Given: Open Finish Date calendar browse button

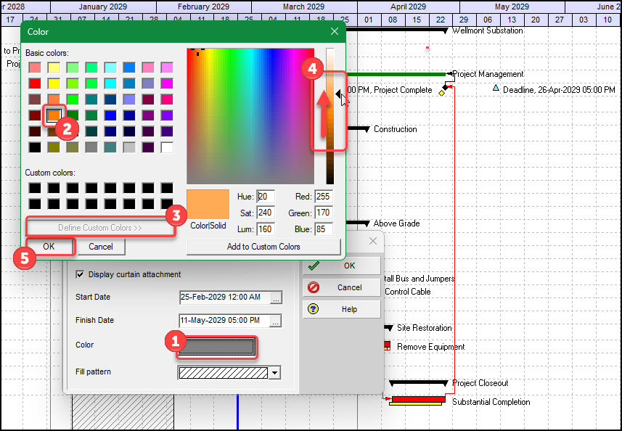Looking at the screenshot, I should [276, 321].
